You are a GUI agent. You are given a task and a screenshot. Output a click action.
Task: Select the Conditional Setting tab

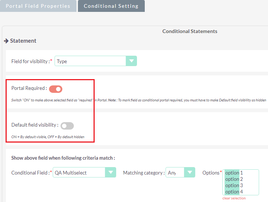pos(111,6)
